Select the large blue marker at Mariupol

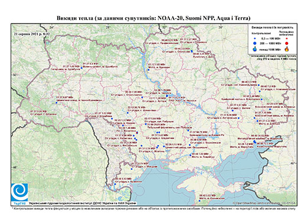(x=254, y=142)
